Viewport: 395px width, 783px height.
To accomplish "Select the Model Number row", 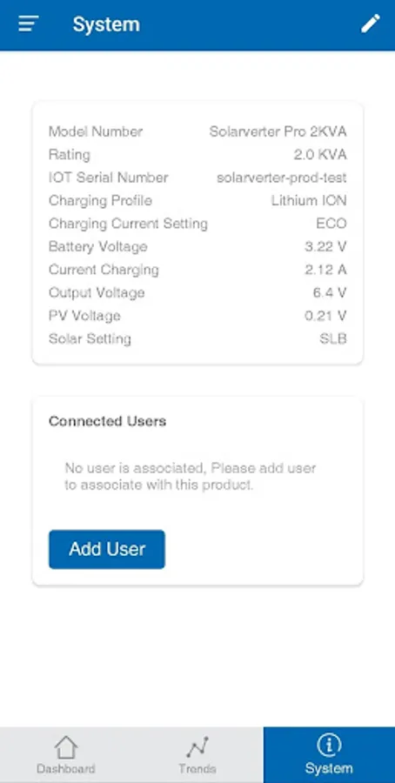I will coord(197,132).
